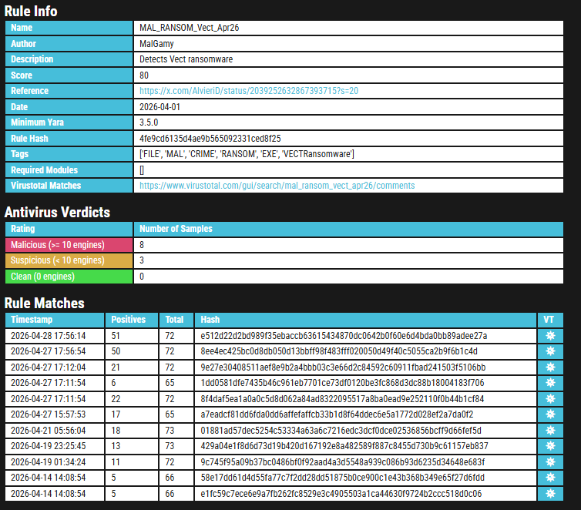The height and width of the screenshot is (510, 581).
Task: Click positives value 17
Action: pyautogui.click(x=116, y=414)
